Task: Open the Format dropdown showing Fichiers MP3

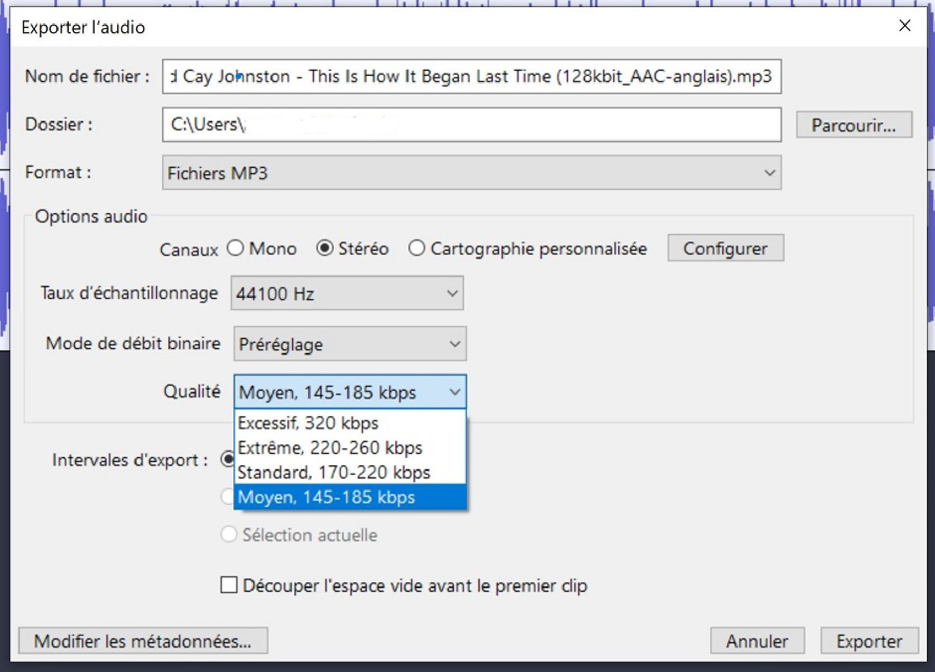Action: tap(471, 173)
